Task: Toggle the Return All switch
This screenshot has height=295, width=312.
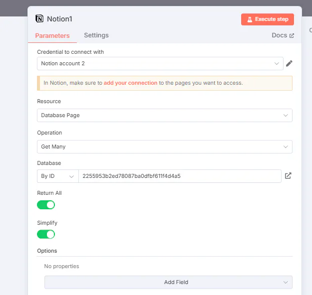Action: [x=46, y=204]
